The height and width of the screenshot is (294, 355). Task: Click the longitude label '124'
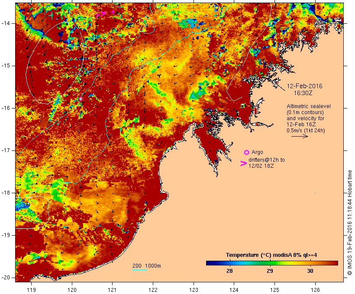[234, 290]
